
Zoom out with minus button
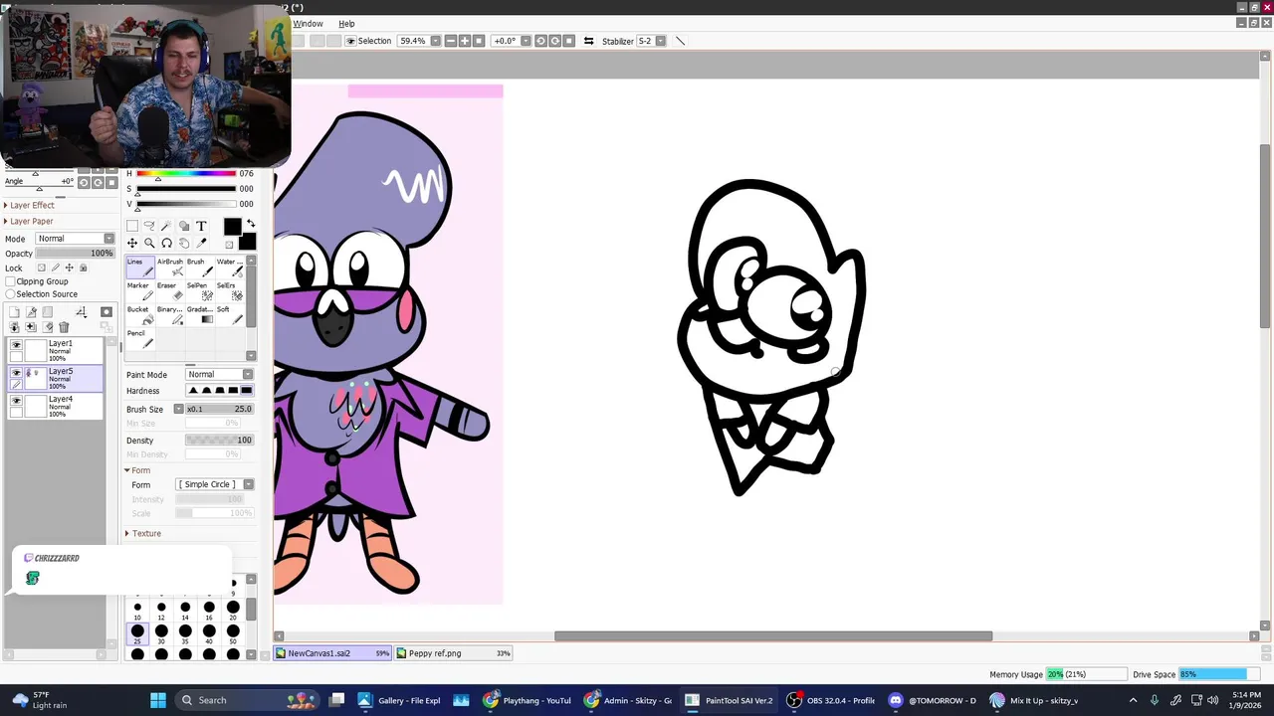[x=451, y=41]
